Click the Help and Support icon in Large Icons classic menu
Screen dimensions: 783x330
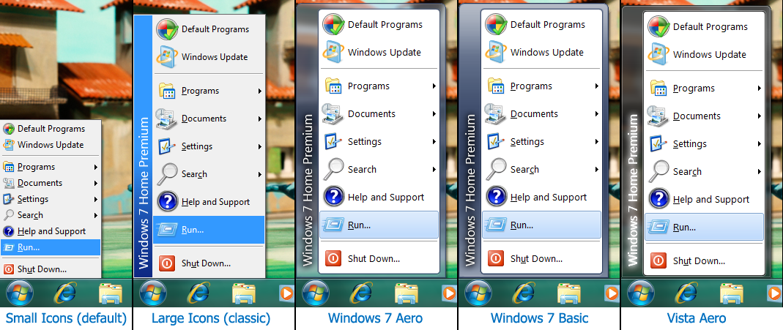[167, 202]
